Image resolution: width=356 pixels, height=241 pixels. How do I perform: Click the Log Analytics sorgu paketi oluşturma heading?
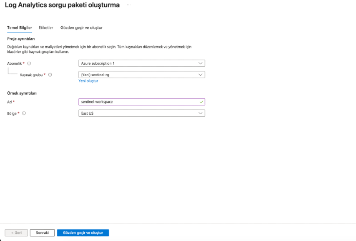point(62,5)
